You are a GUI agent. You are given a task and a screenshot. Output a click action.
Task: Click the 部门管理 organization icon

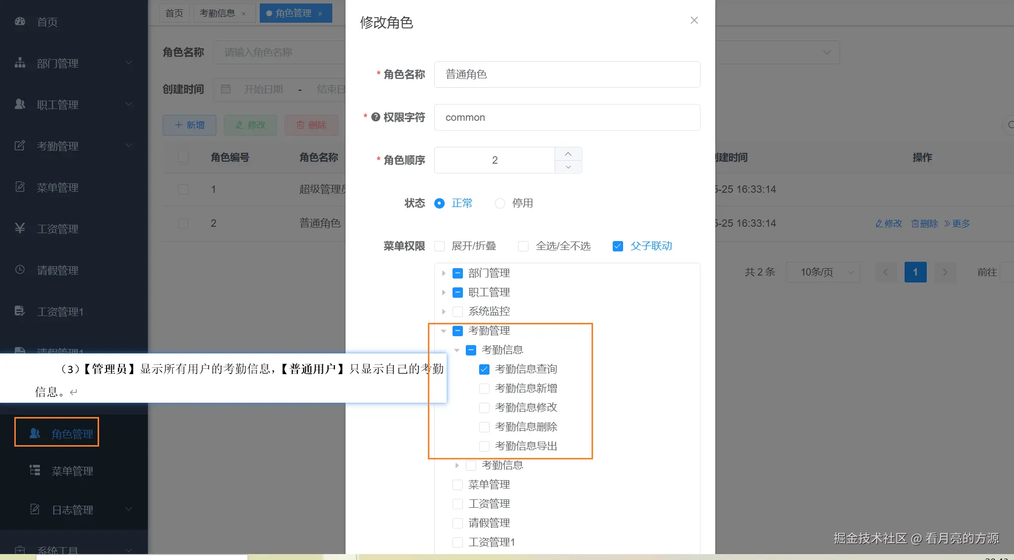pos(20,63)
